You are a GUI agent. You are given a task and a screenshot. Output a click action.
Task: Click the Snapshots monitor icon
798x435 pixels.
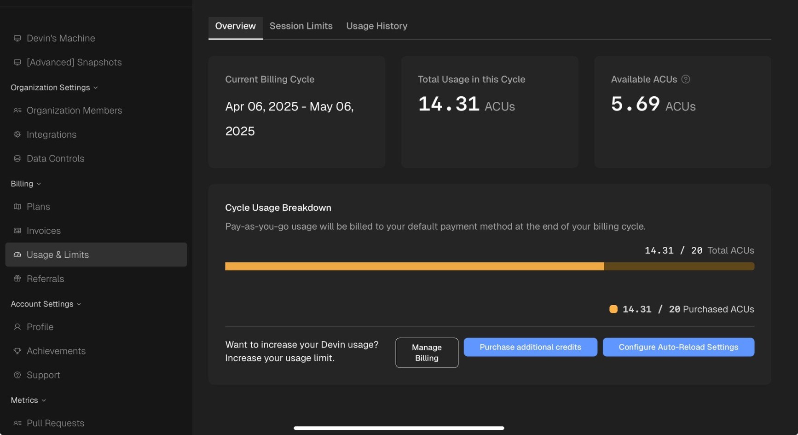pyautogui.click(x=17, y=62)
